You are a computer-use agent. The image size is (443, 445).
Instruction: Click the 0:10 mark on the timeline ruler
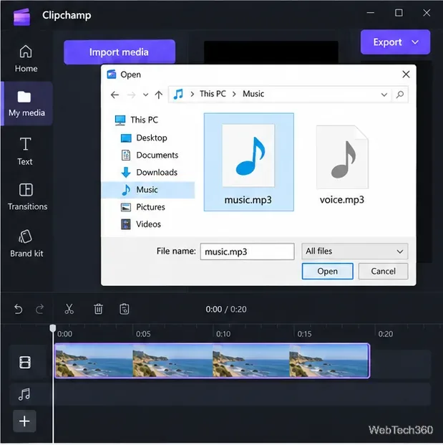pyautogui.click(x=223, y=334)
